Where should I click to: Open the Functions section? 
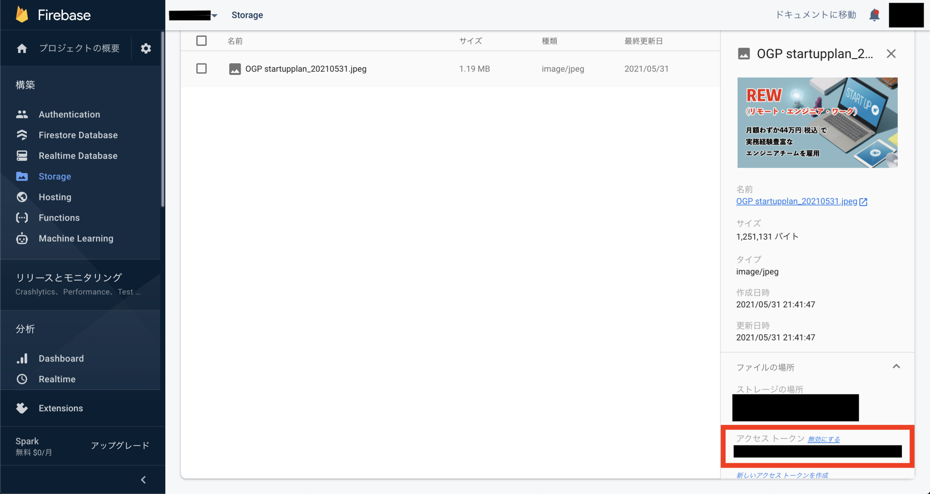pyautogui.click(x=59, y=218)
